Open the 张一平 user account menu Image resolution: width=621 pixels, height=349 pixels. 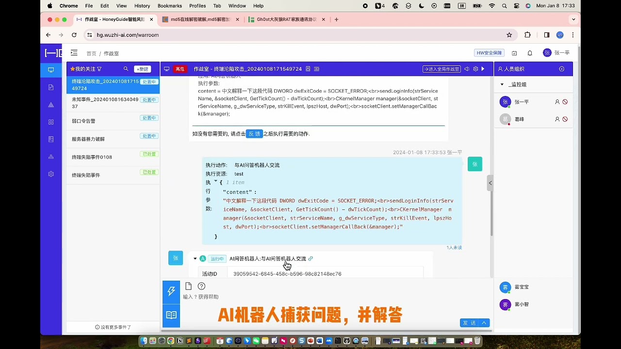coord(556,53)
